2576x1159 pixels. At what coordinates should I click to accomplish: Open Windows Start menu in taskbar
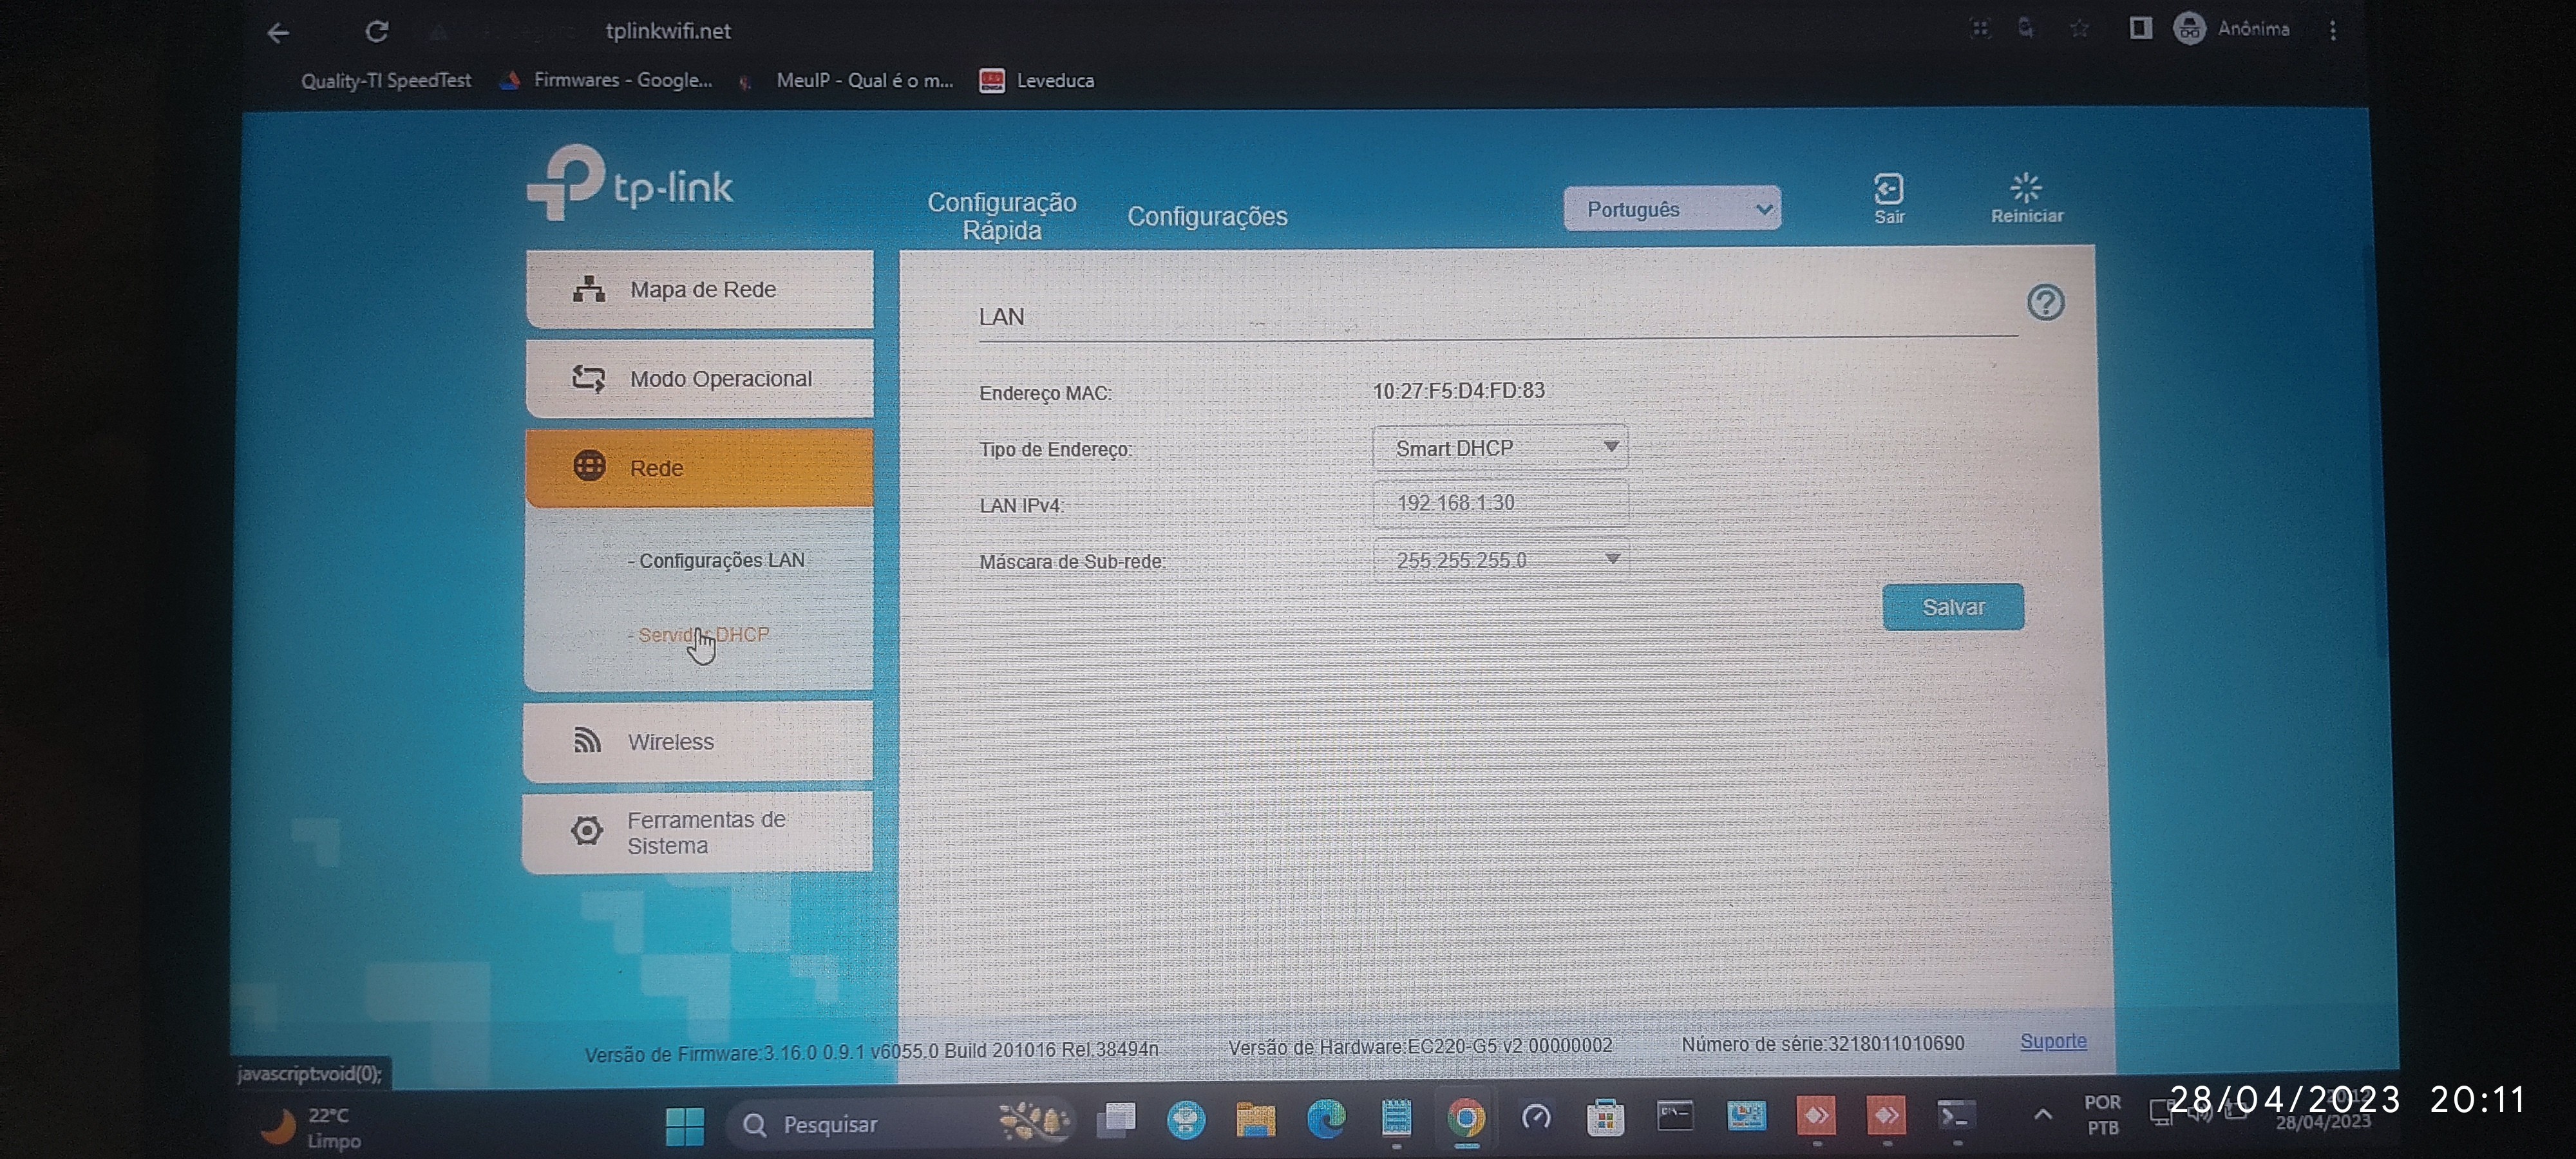685,1125
